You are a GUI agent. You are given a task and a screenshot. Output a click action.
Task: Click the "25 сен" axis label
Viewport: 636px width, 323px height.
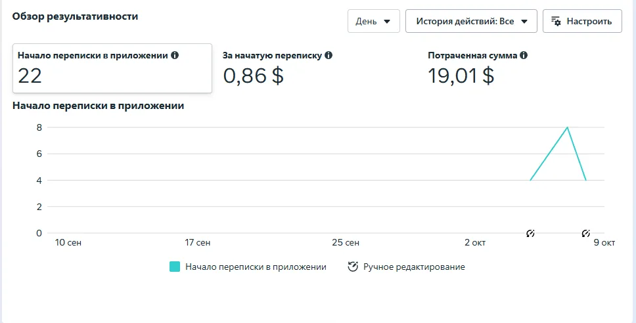346,243
